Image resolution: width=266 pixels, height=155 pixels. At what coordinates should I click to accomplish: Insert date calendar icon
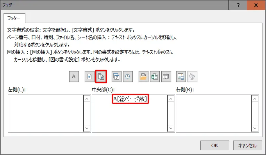tap(116, 77)
